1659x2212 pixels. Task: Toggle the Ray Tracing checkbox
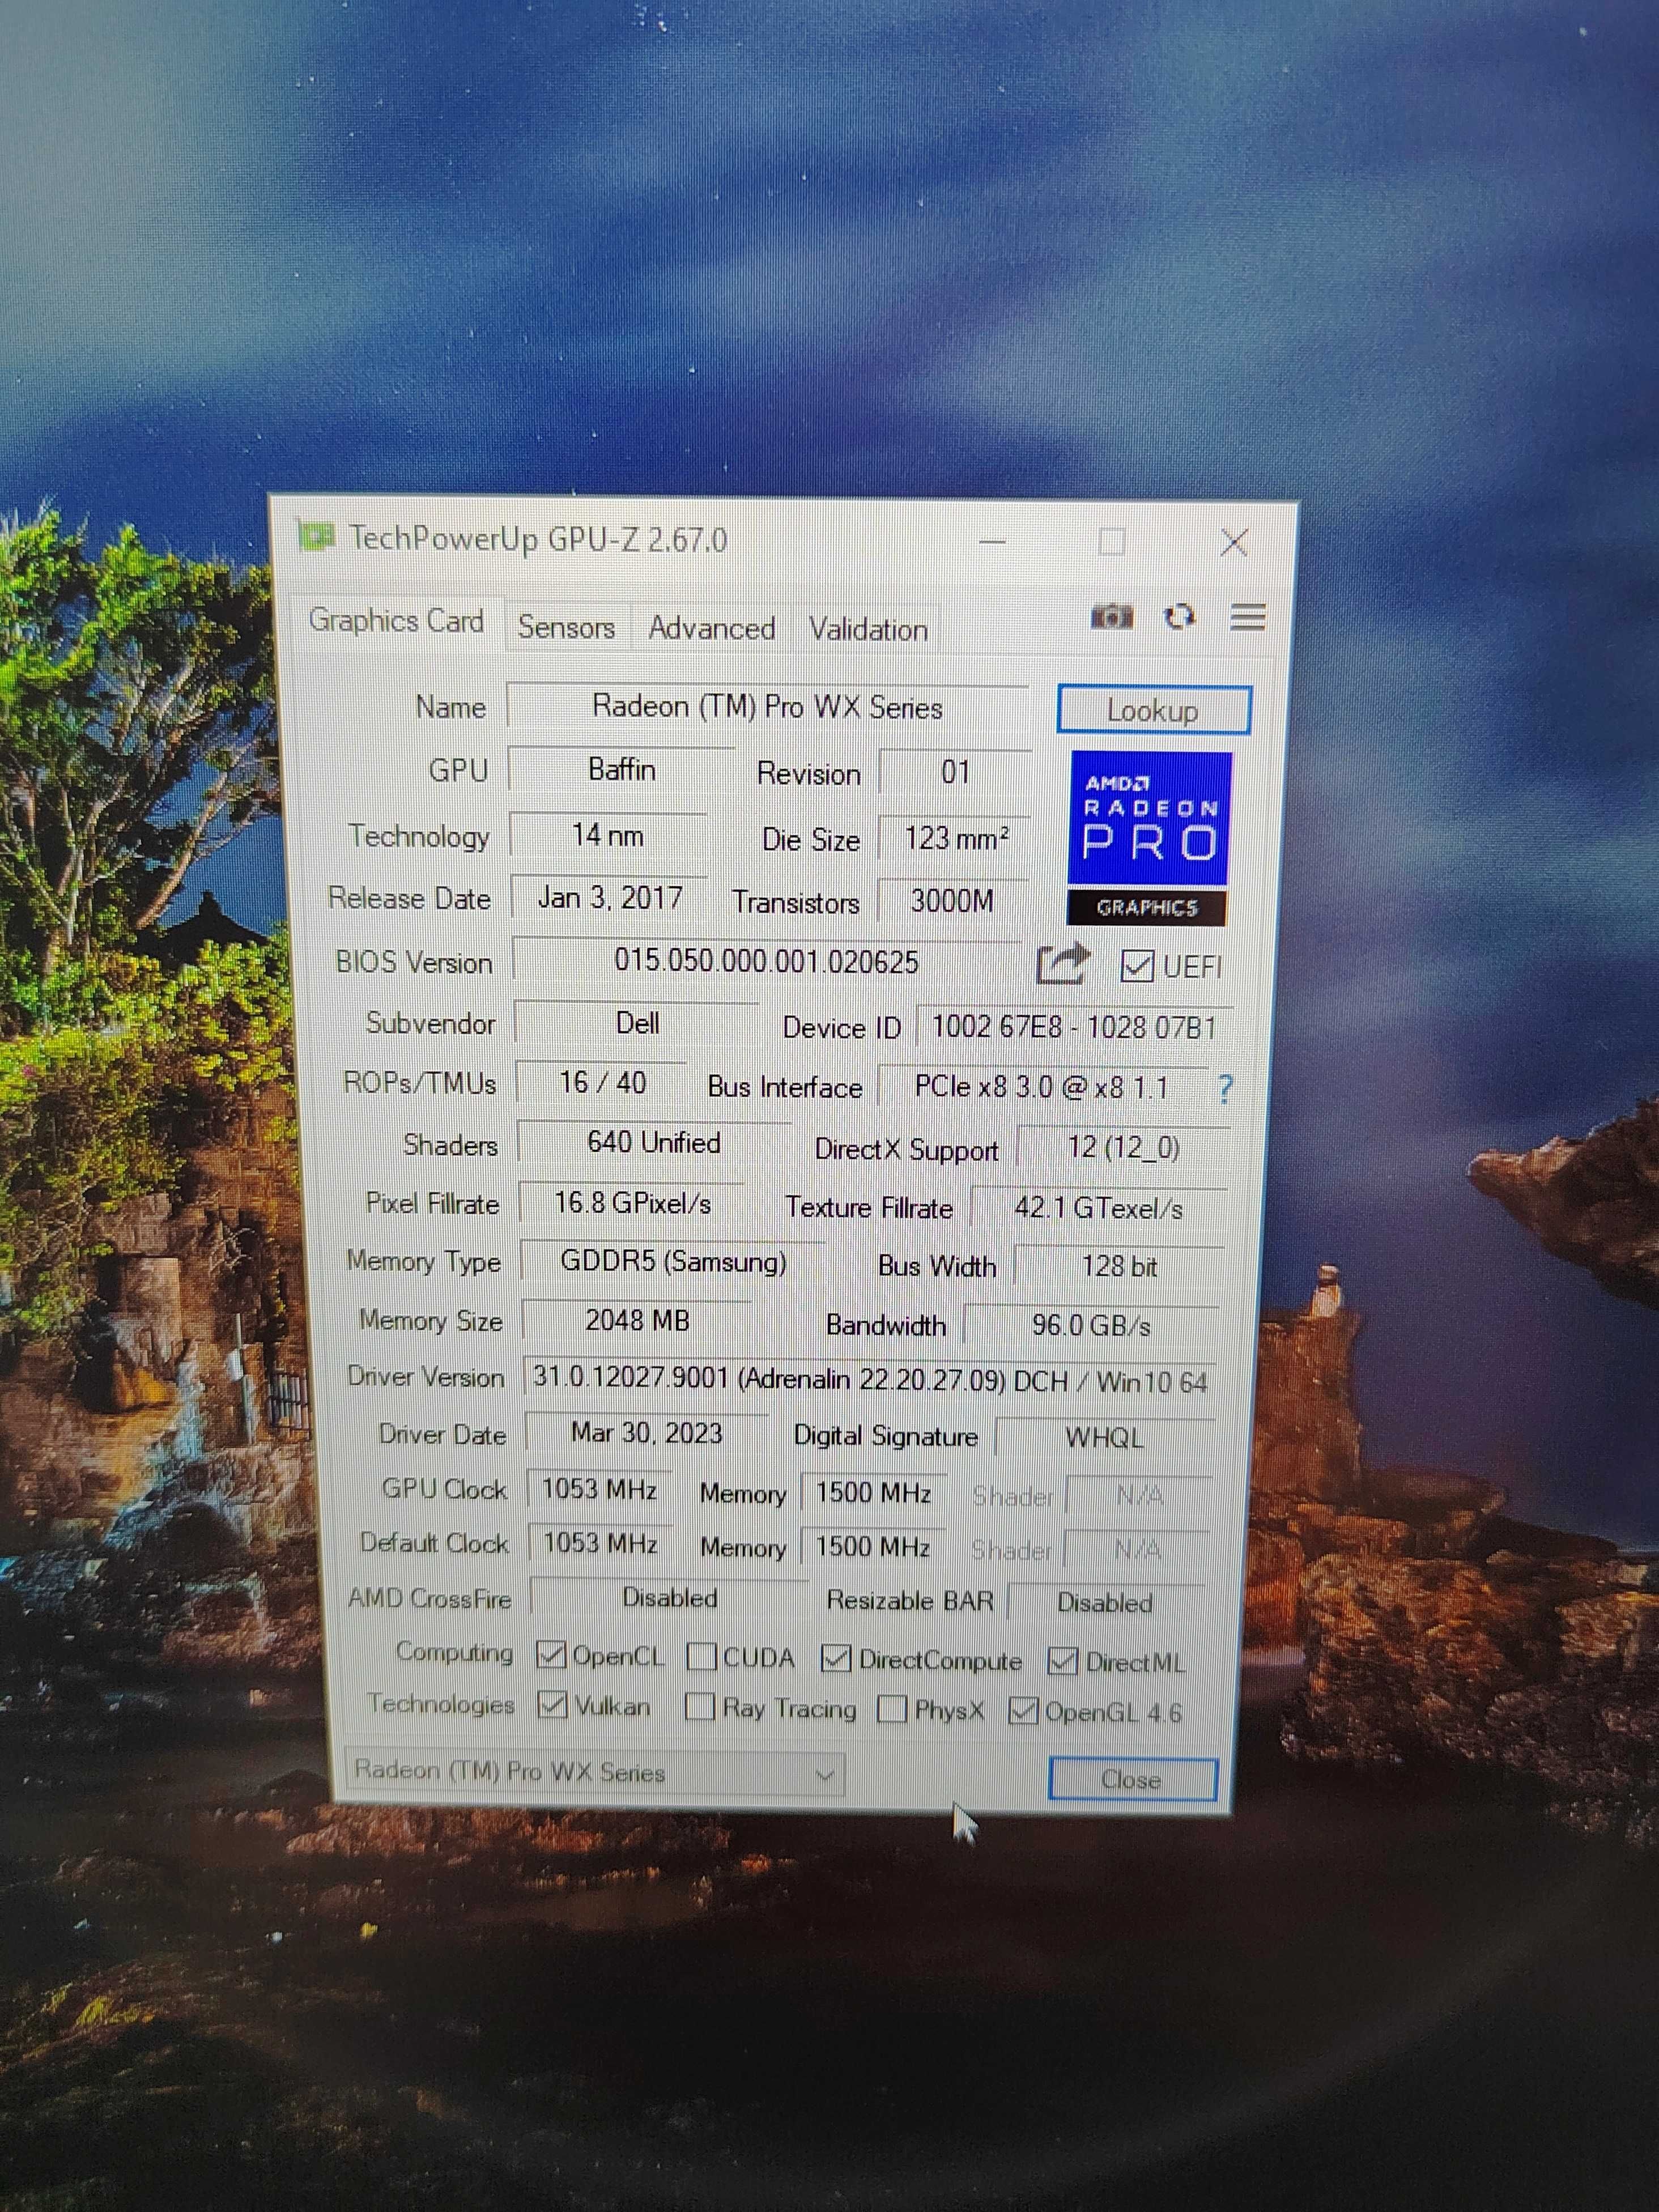tap(700, 1707)
